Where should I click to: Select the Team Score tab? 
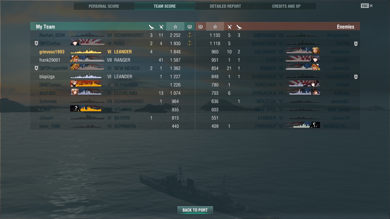(165, 6)
